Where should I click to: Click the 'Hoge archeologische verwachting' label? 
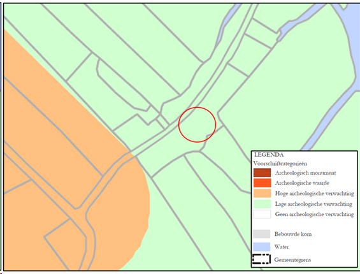tap(314, 193)
